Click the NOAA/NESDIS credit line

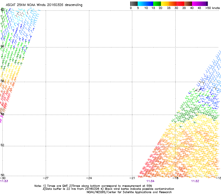[x=129, y=192]
